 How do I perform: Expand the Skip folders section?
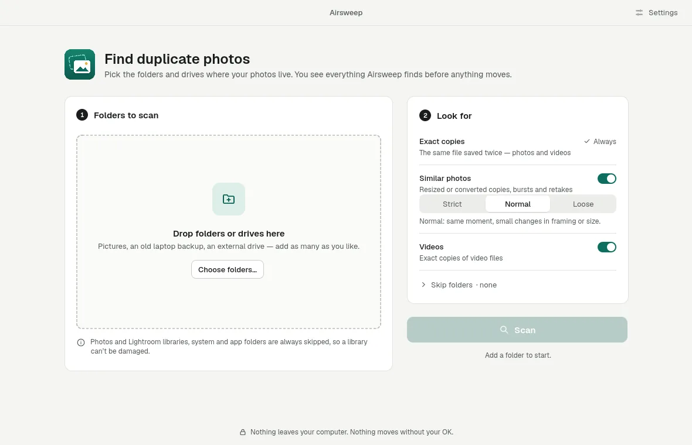pyautogui.click(x=459, y=285)
